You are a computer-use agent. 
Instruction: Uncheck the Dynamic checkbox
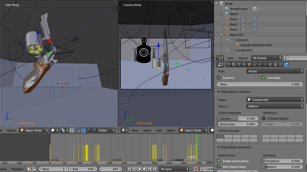219,78
